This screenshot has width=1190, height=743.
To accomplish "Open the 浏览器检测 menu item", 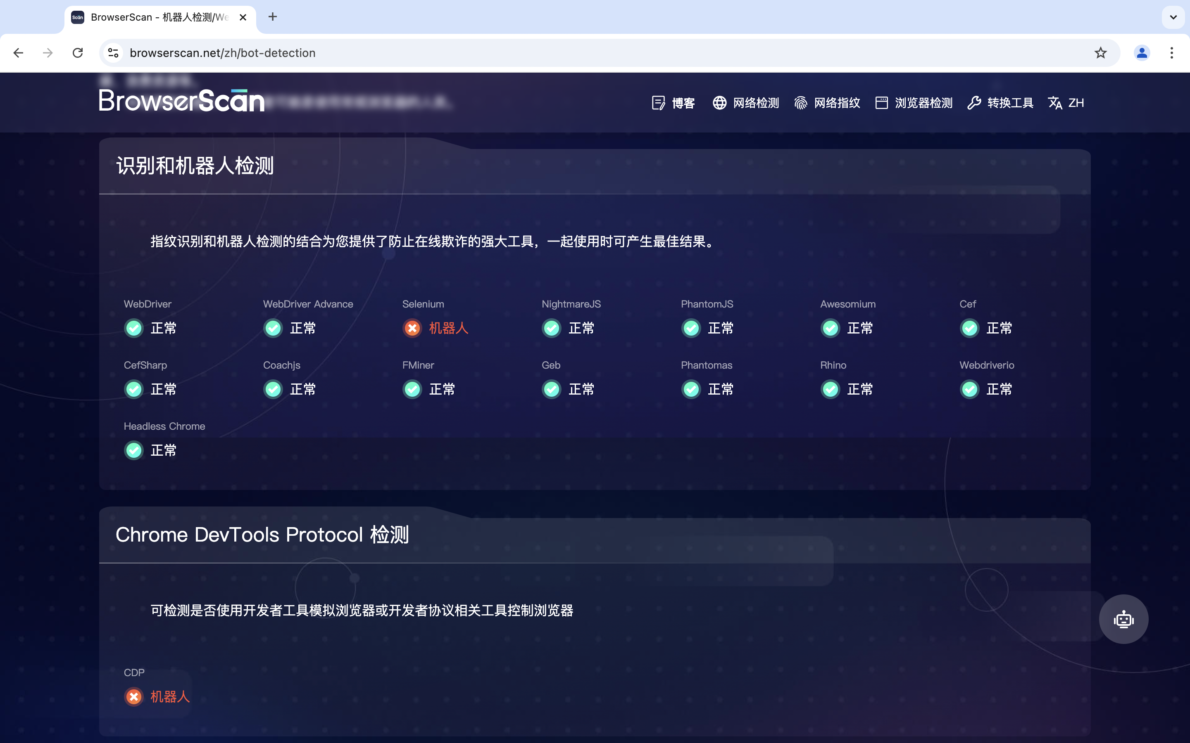I will 914,103.
